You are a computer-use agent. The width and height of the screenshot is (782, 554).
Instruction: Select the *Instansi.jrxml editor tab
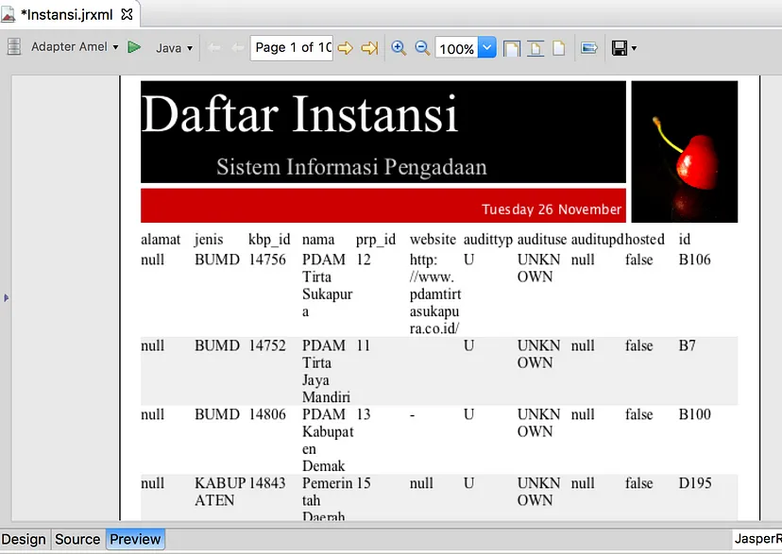tap(67, 15)
